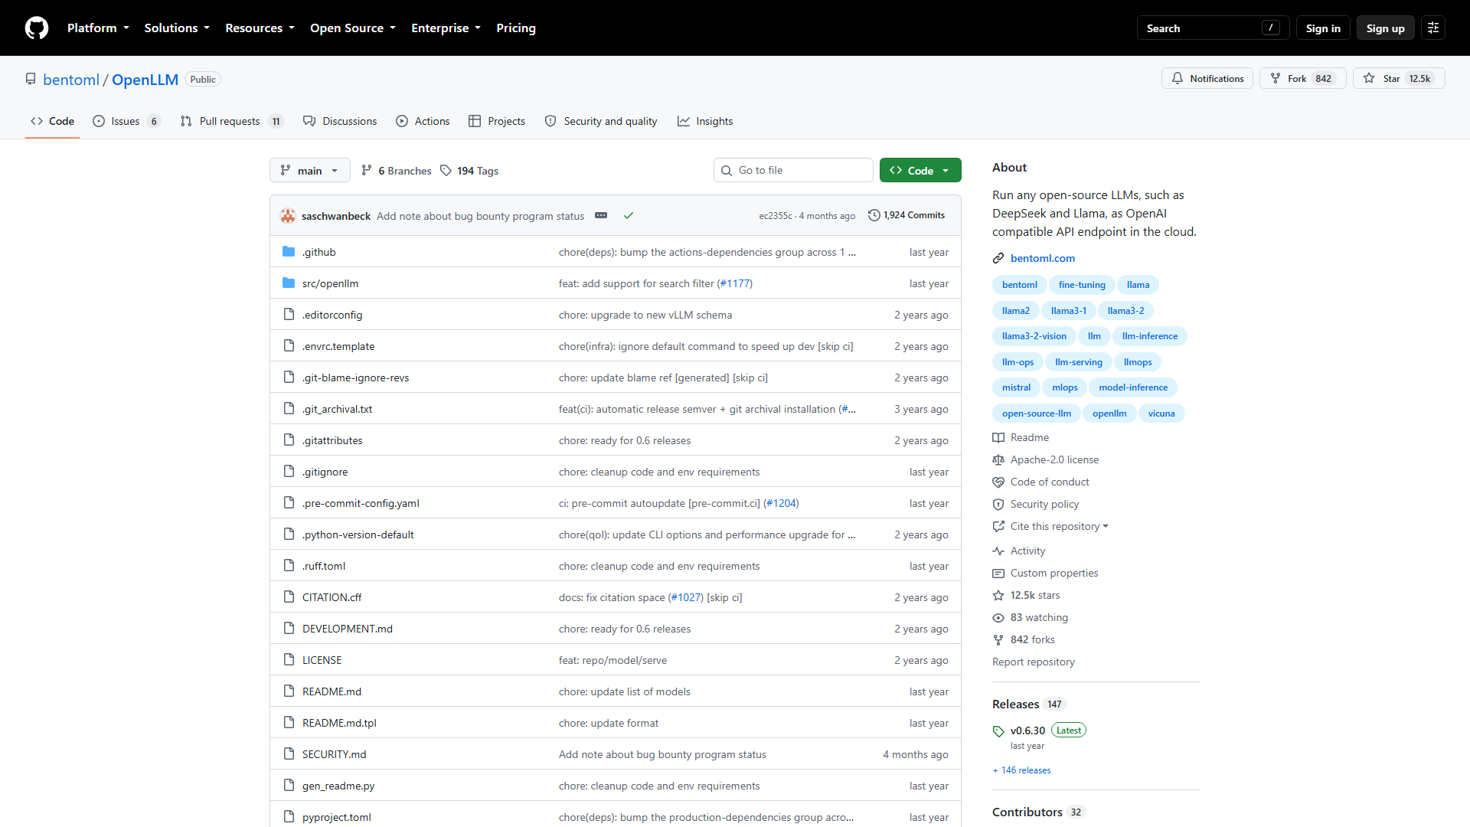Click the Notifications bell button
This screenshot has width=1470, height=827.
tap(1207, 79)
